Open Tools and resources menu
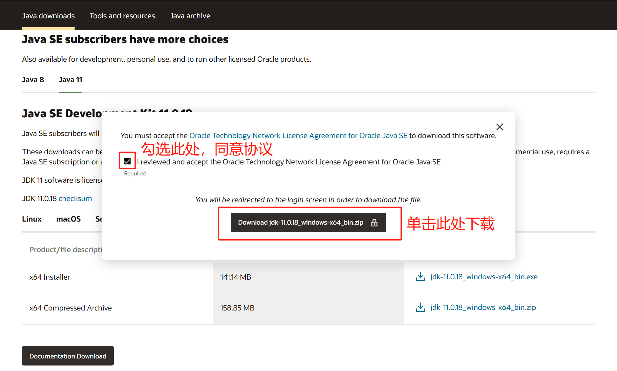617x371 pixels. pyautogui.click(x=122, y=16)
